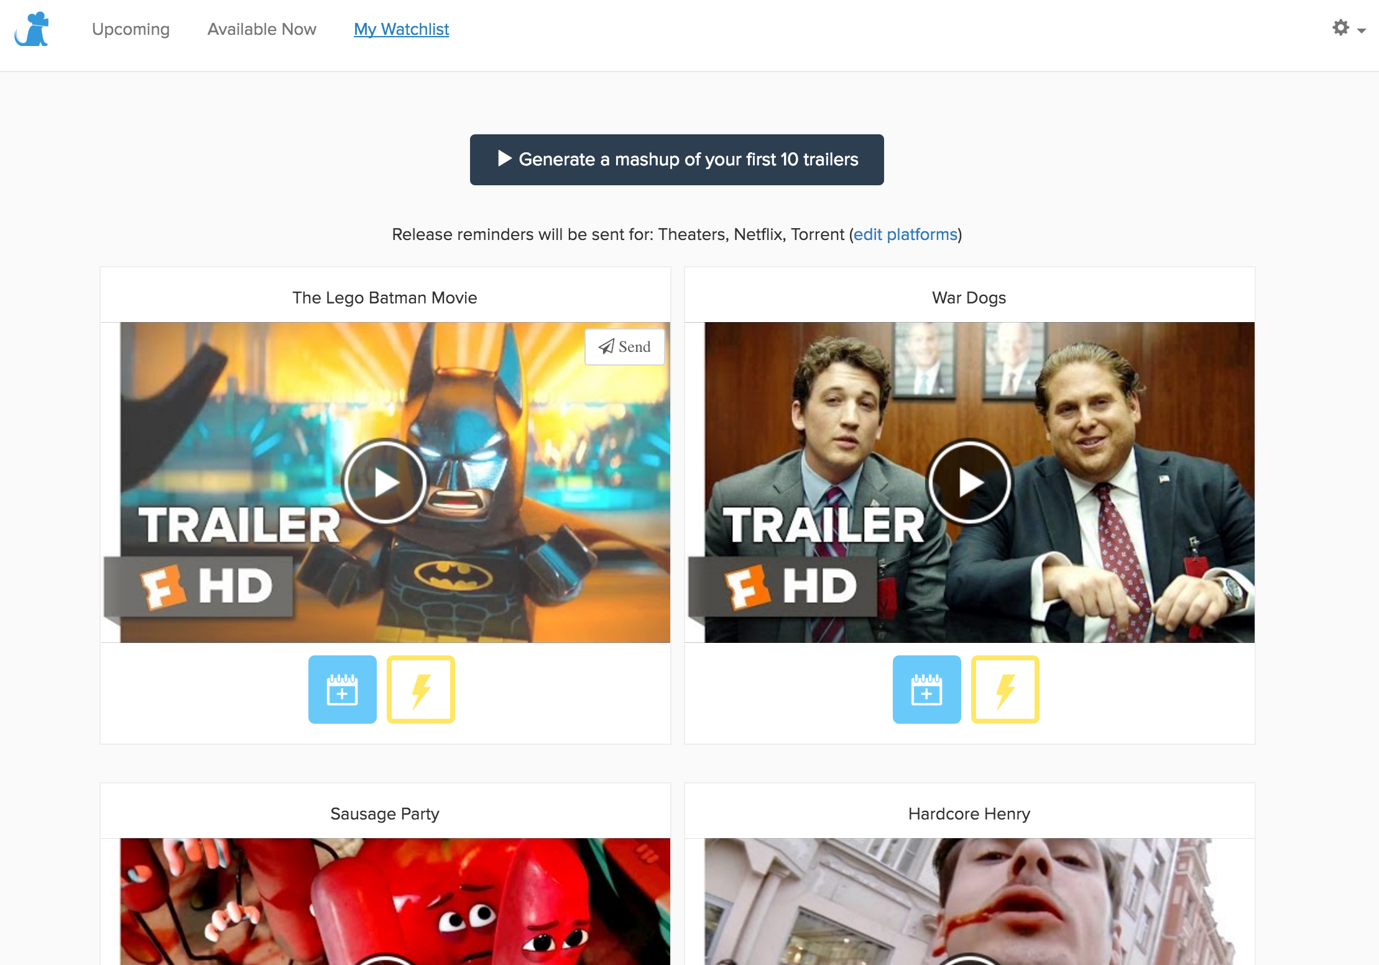
Task: Open the My Watchlist tab
Action: (x=401, y=29)
